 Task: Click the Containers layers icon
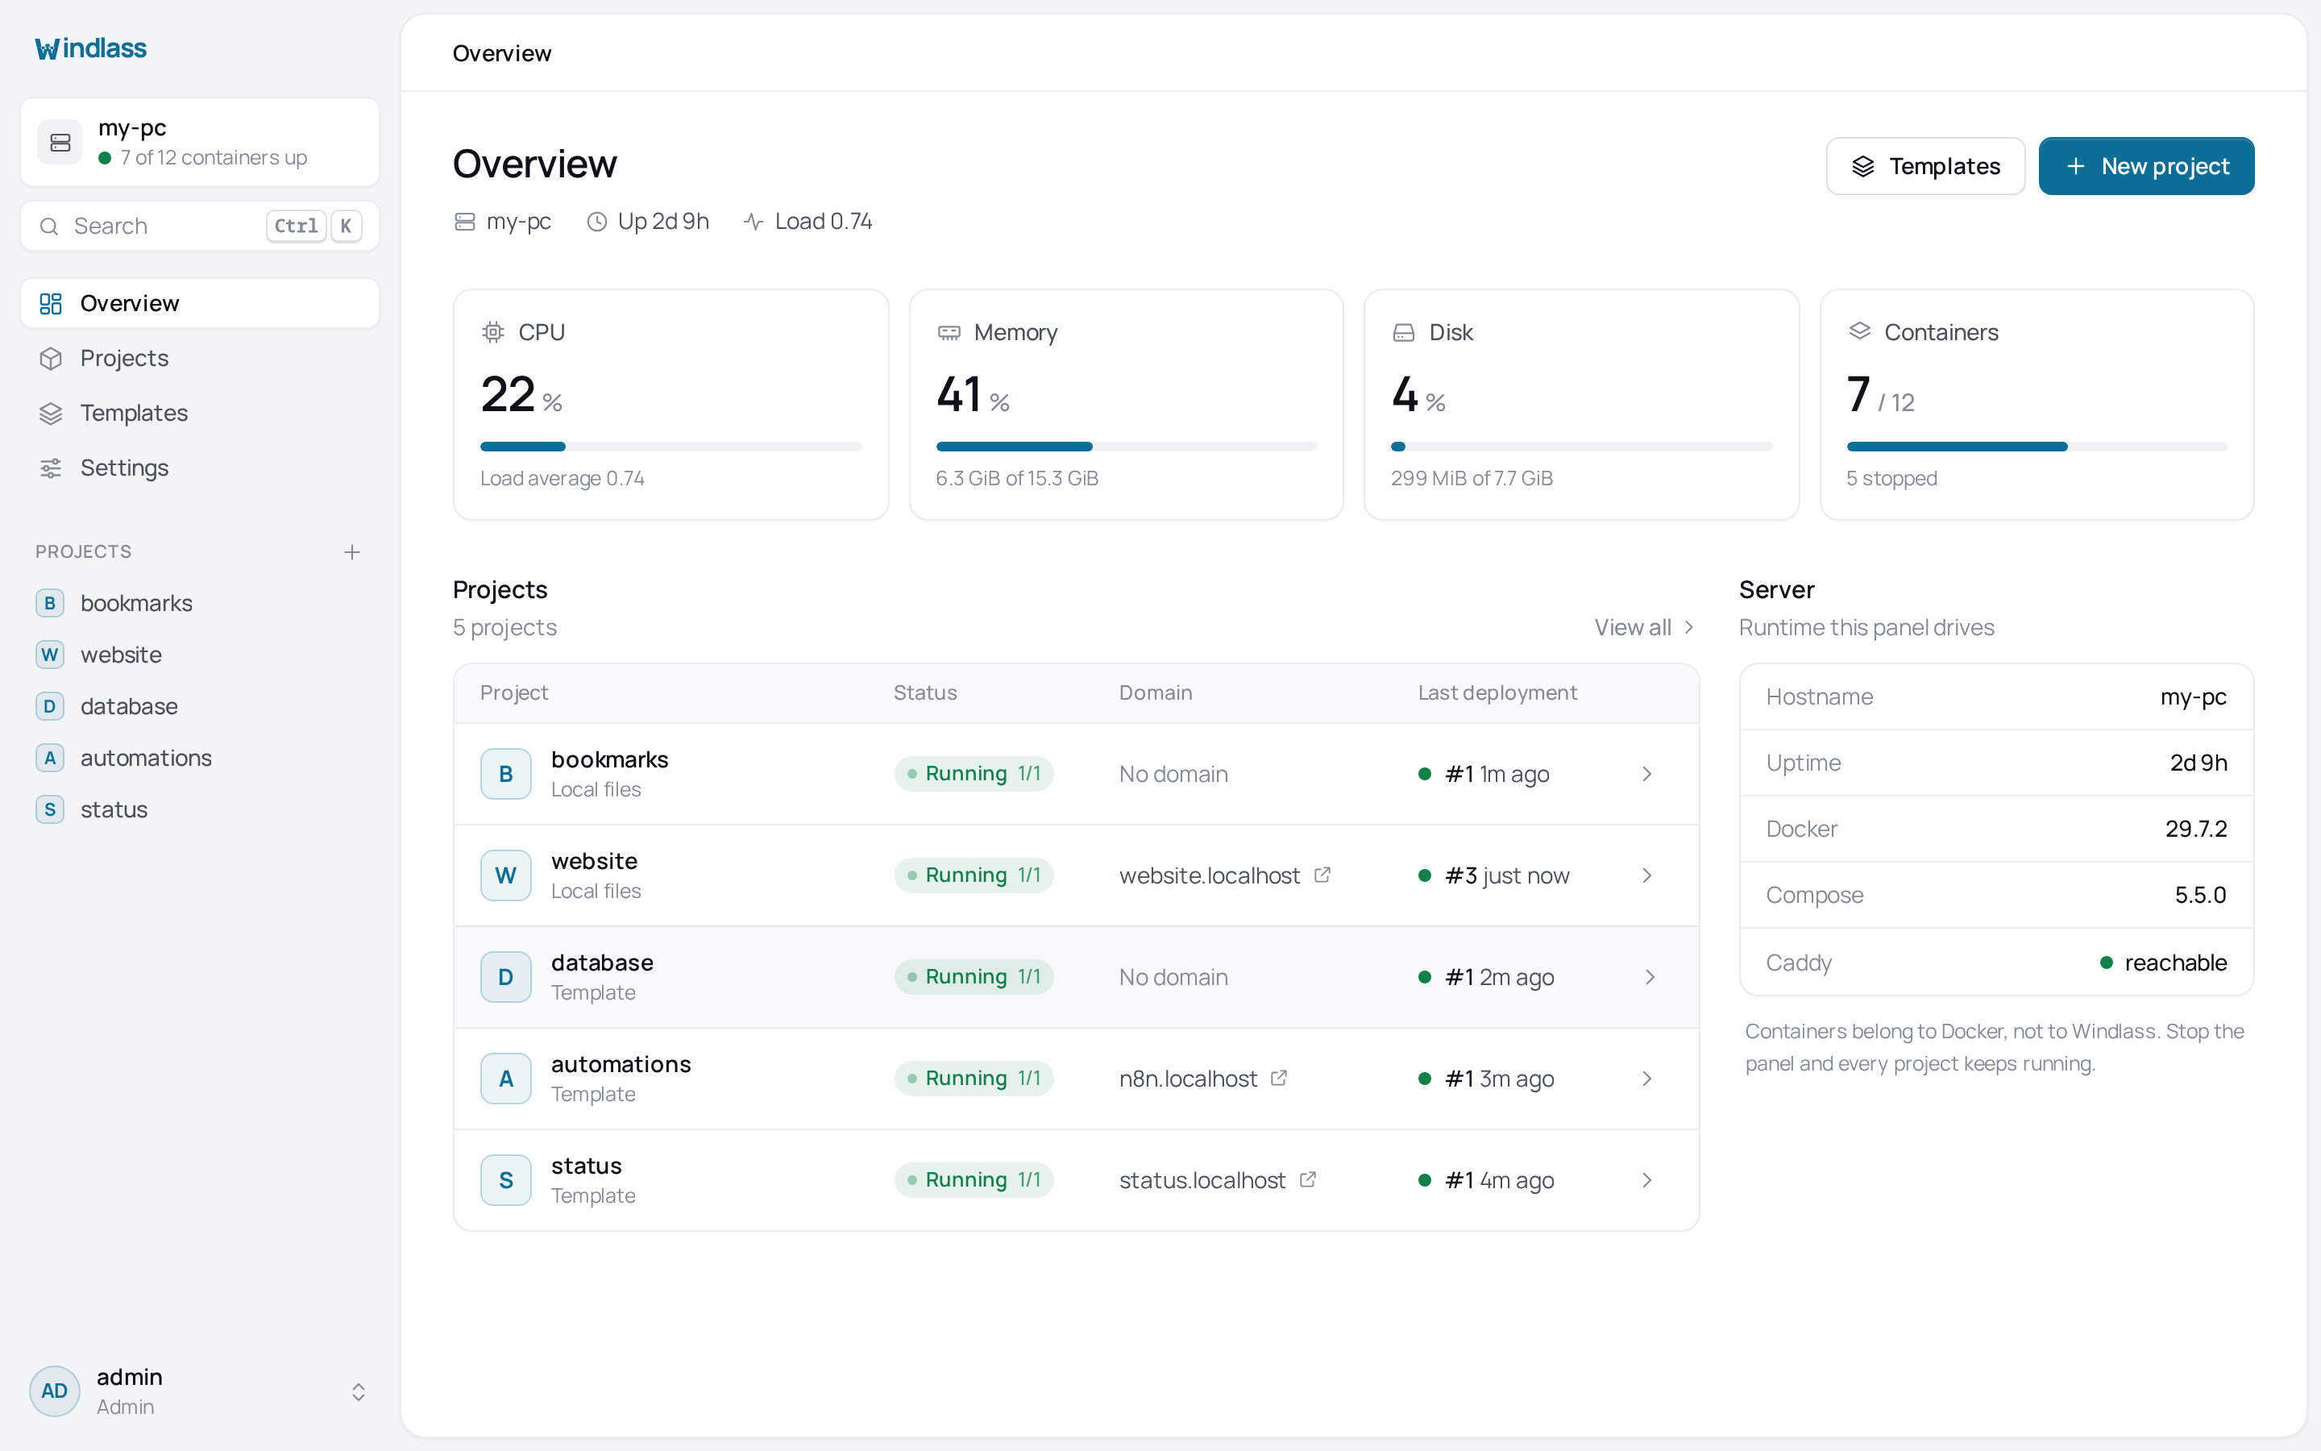(x=1860, y=331)
